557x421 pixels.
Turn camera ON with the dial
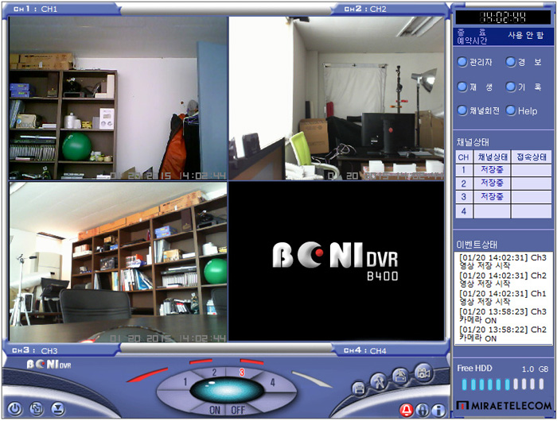[x=215, y=410]
